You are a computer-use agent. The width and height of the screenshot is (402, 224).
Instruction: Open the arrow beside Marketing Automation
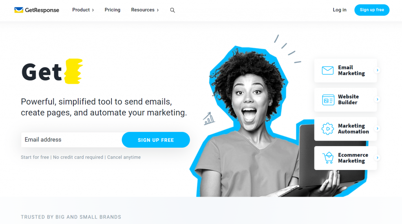pos(377,128)
